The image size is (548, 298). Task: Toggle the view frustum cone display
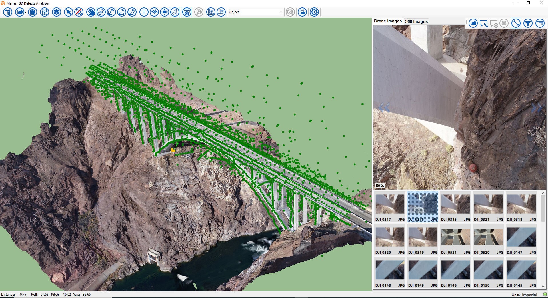175,12
